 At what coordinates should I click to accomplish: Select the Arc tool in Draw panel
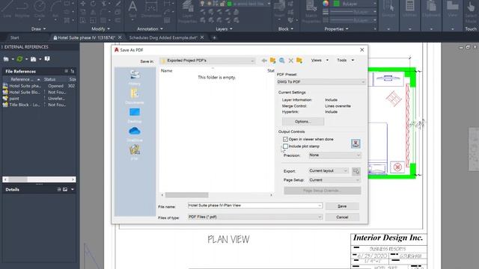pyautogui.click(x=55, y=8)
